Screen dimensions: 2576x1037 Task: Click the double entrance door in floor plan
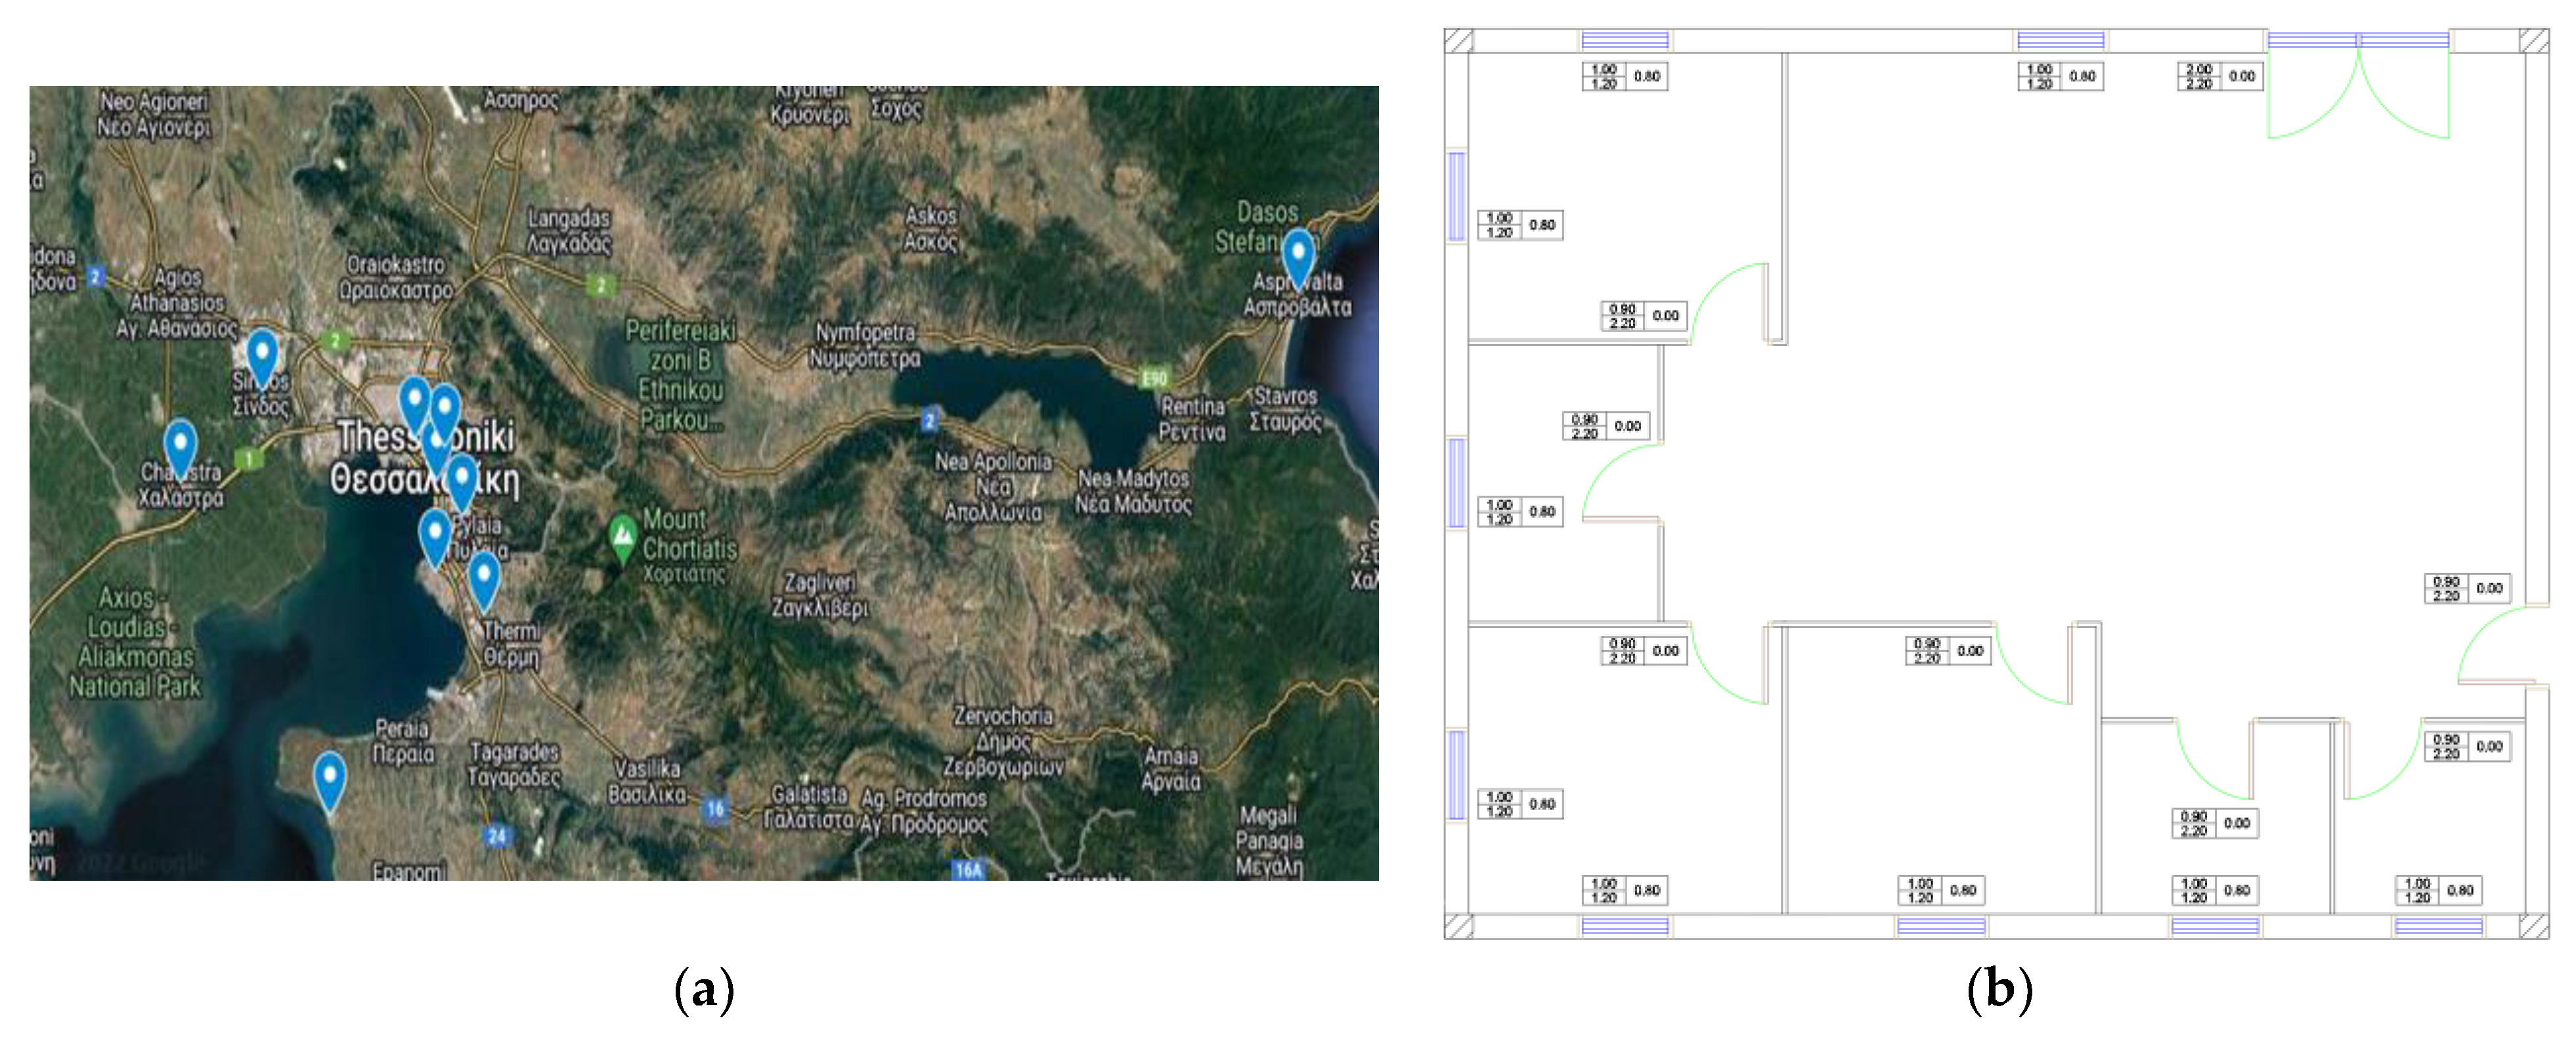click(x=2357, y=90)
